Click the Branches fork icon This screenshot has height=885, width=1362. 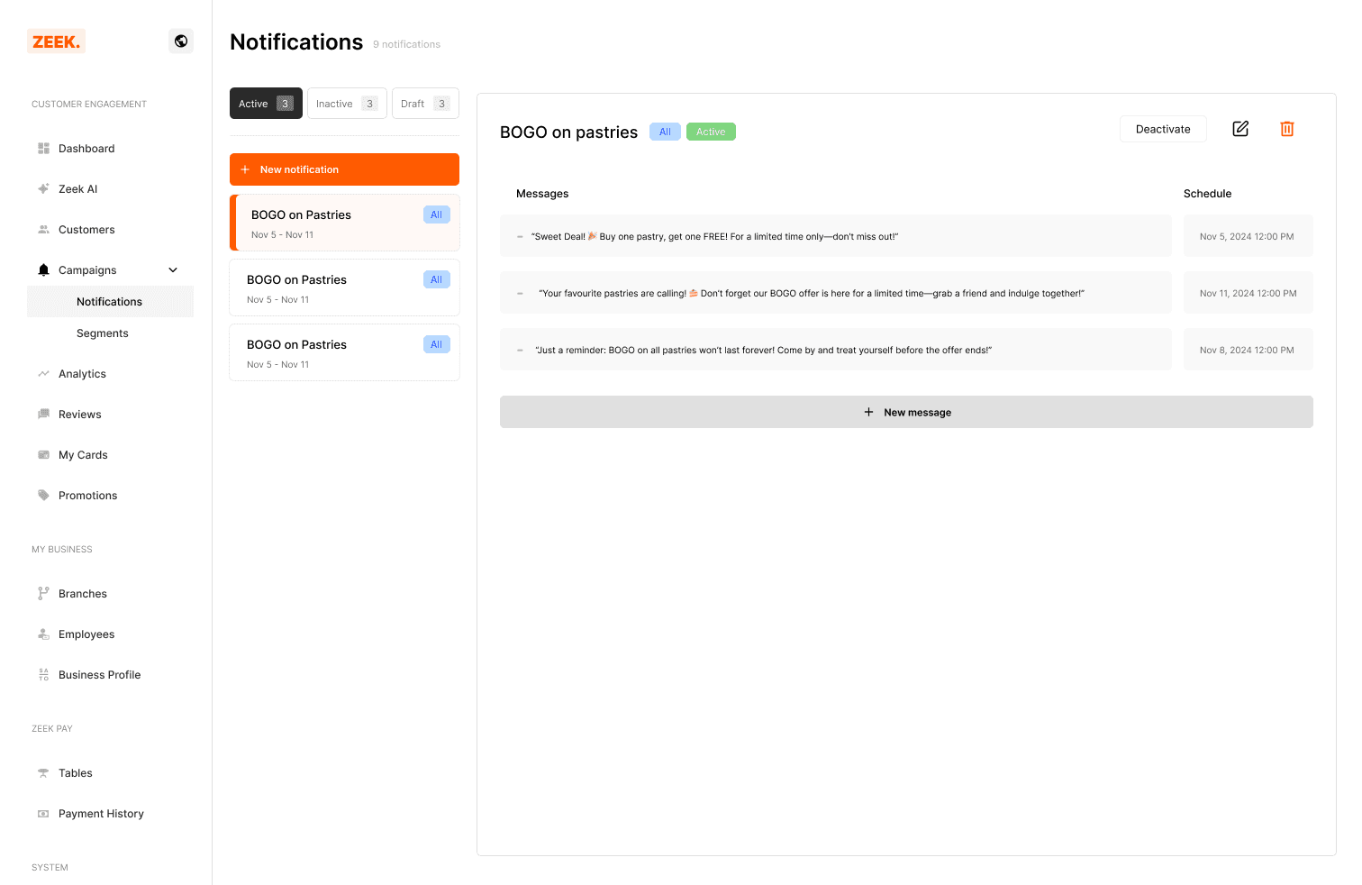pyautogui.click(x=43, y=594)
